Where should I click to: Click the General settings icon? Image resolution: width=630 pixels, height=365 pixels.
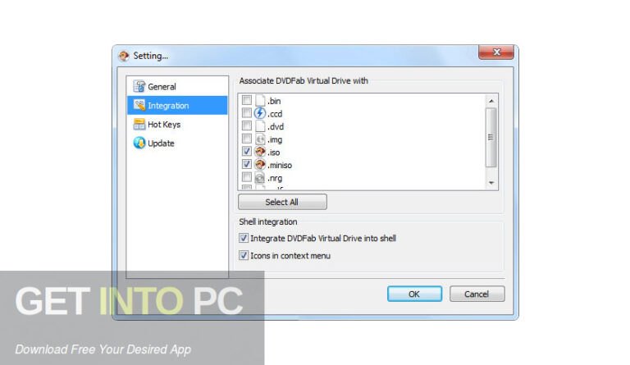pos(139,86)
